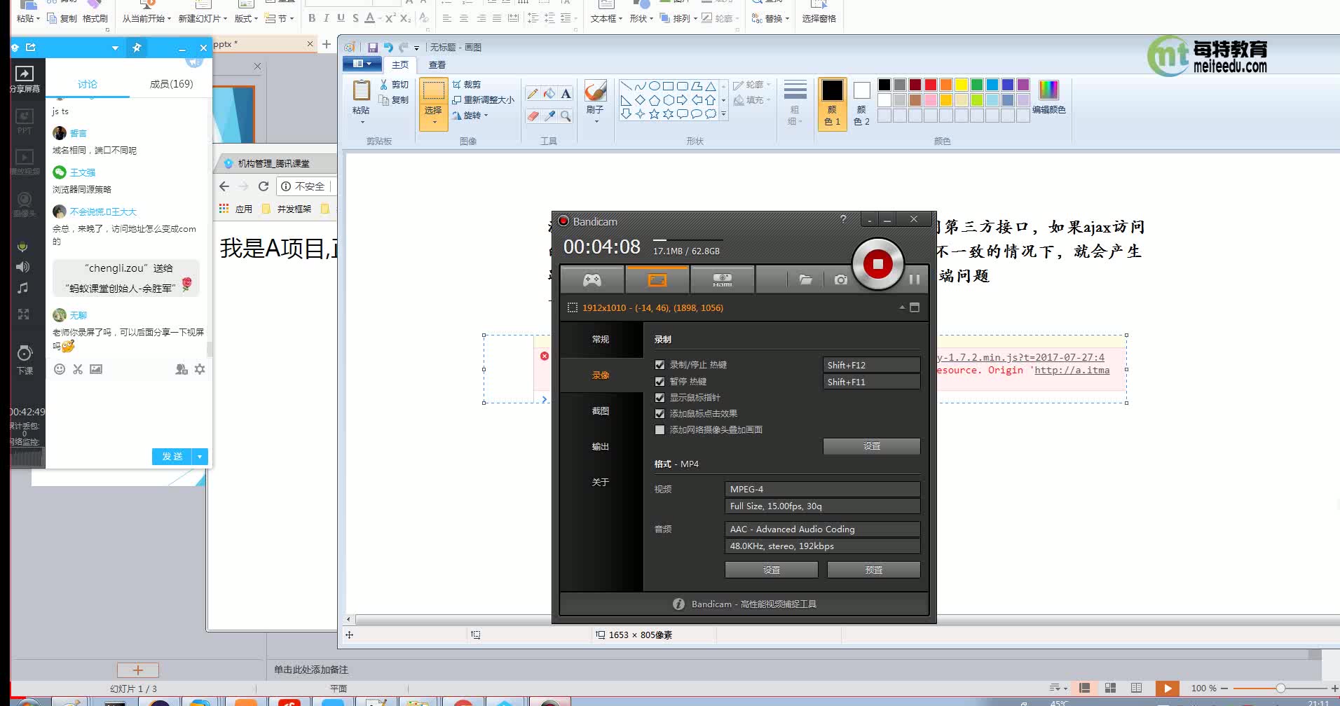This screenshot has width=1340, height=706.
Task: Select the Color picker tool in Paint
Action: coord(549,116)
